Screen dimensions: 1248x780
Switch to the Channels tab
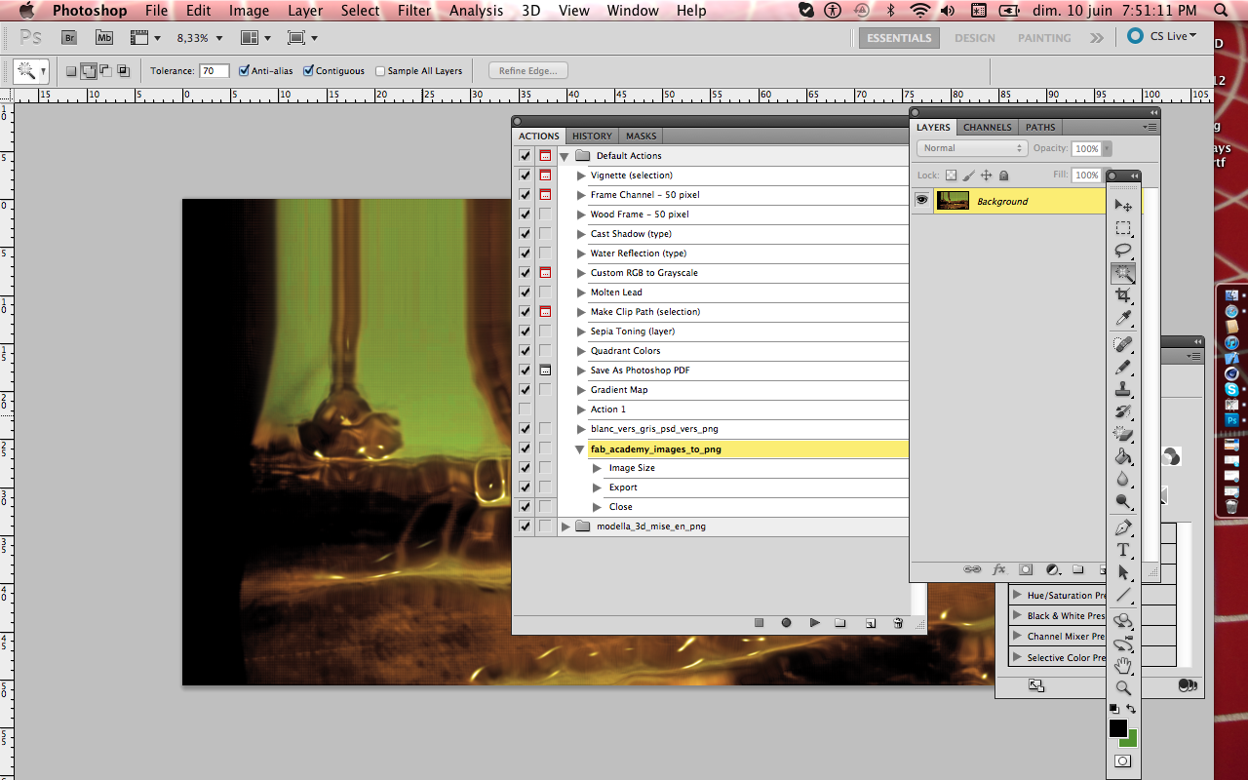987,127
